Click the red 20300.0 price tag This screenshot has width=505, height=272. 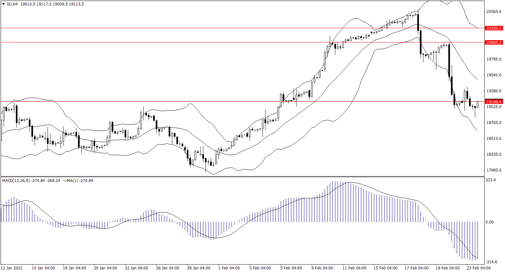(x=494, y=28)
